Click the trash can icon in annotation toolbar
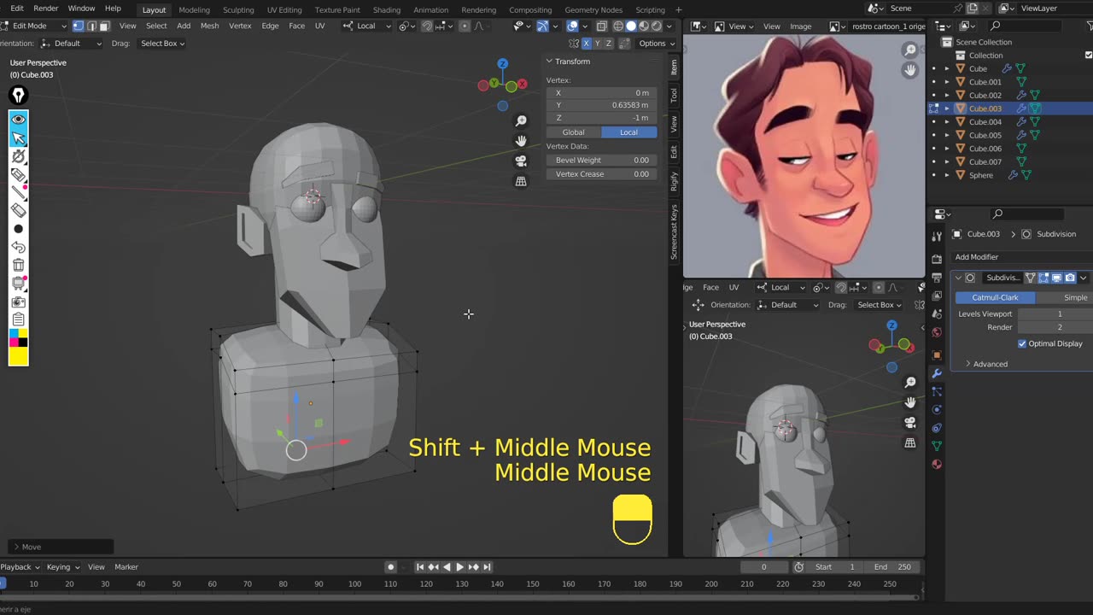The image size is (1093, 615). pos(18,266)
